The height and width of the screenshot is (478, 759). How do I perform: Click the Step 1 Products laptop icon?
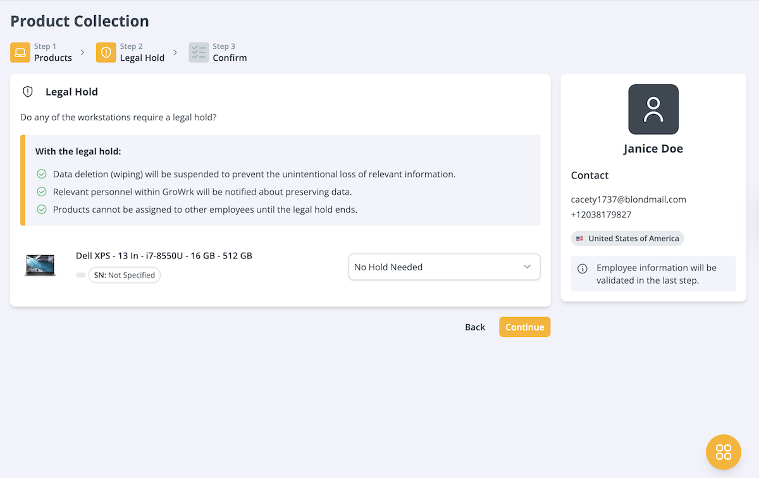[20, 53]
